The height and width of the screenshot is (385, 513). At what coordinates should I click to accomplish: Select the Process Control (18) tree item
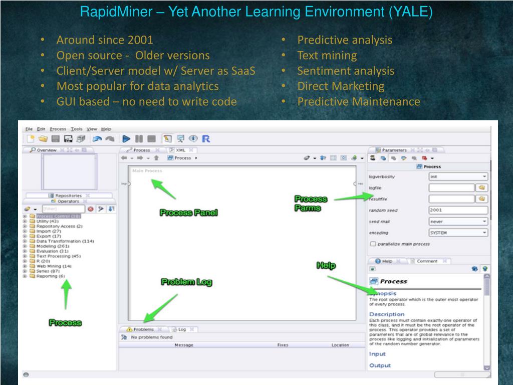58,216
